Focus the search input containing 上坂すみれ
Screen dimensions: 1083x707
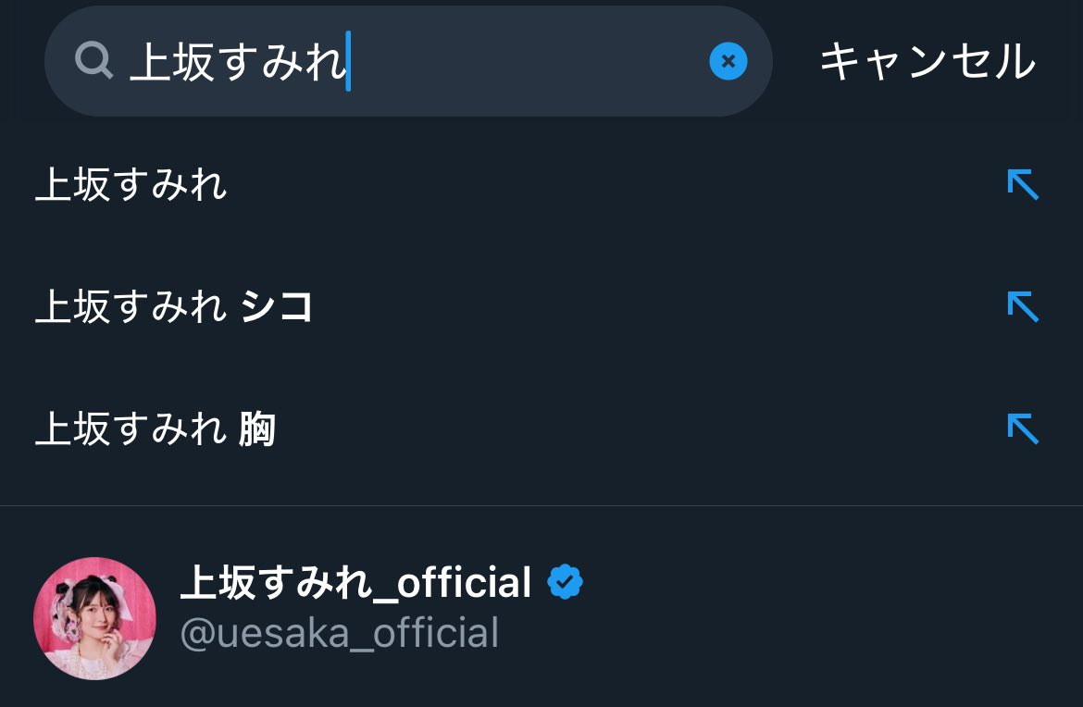408,61
